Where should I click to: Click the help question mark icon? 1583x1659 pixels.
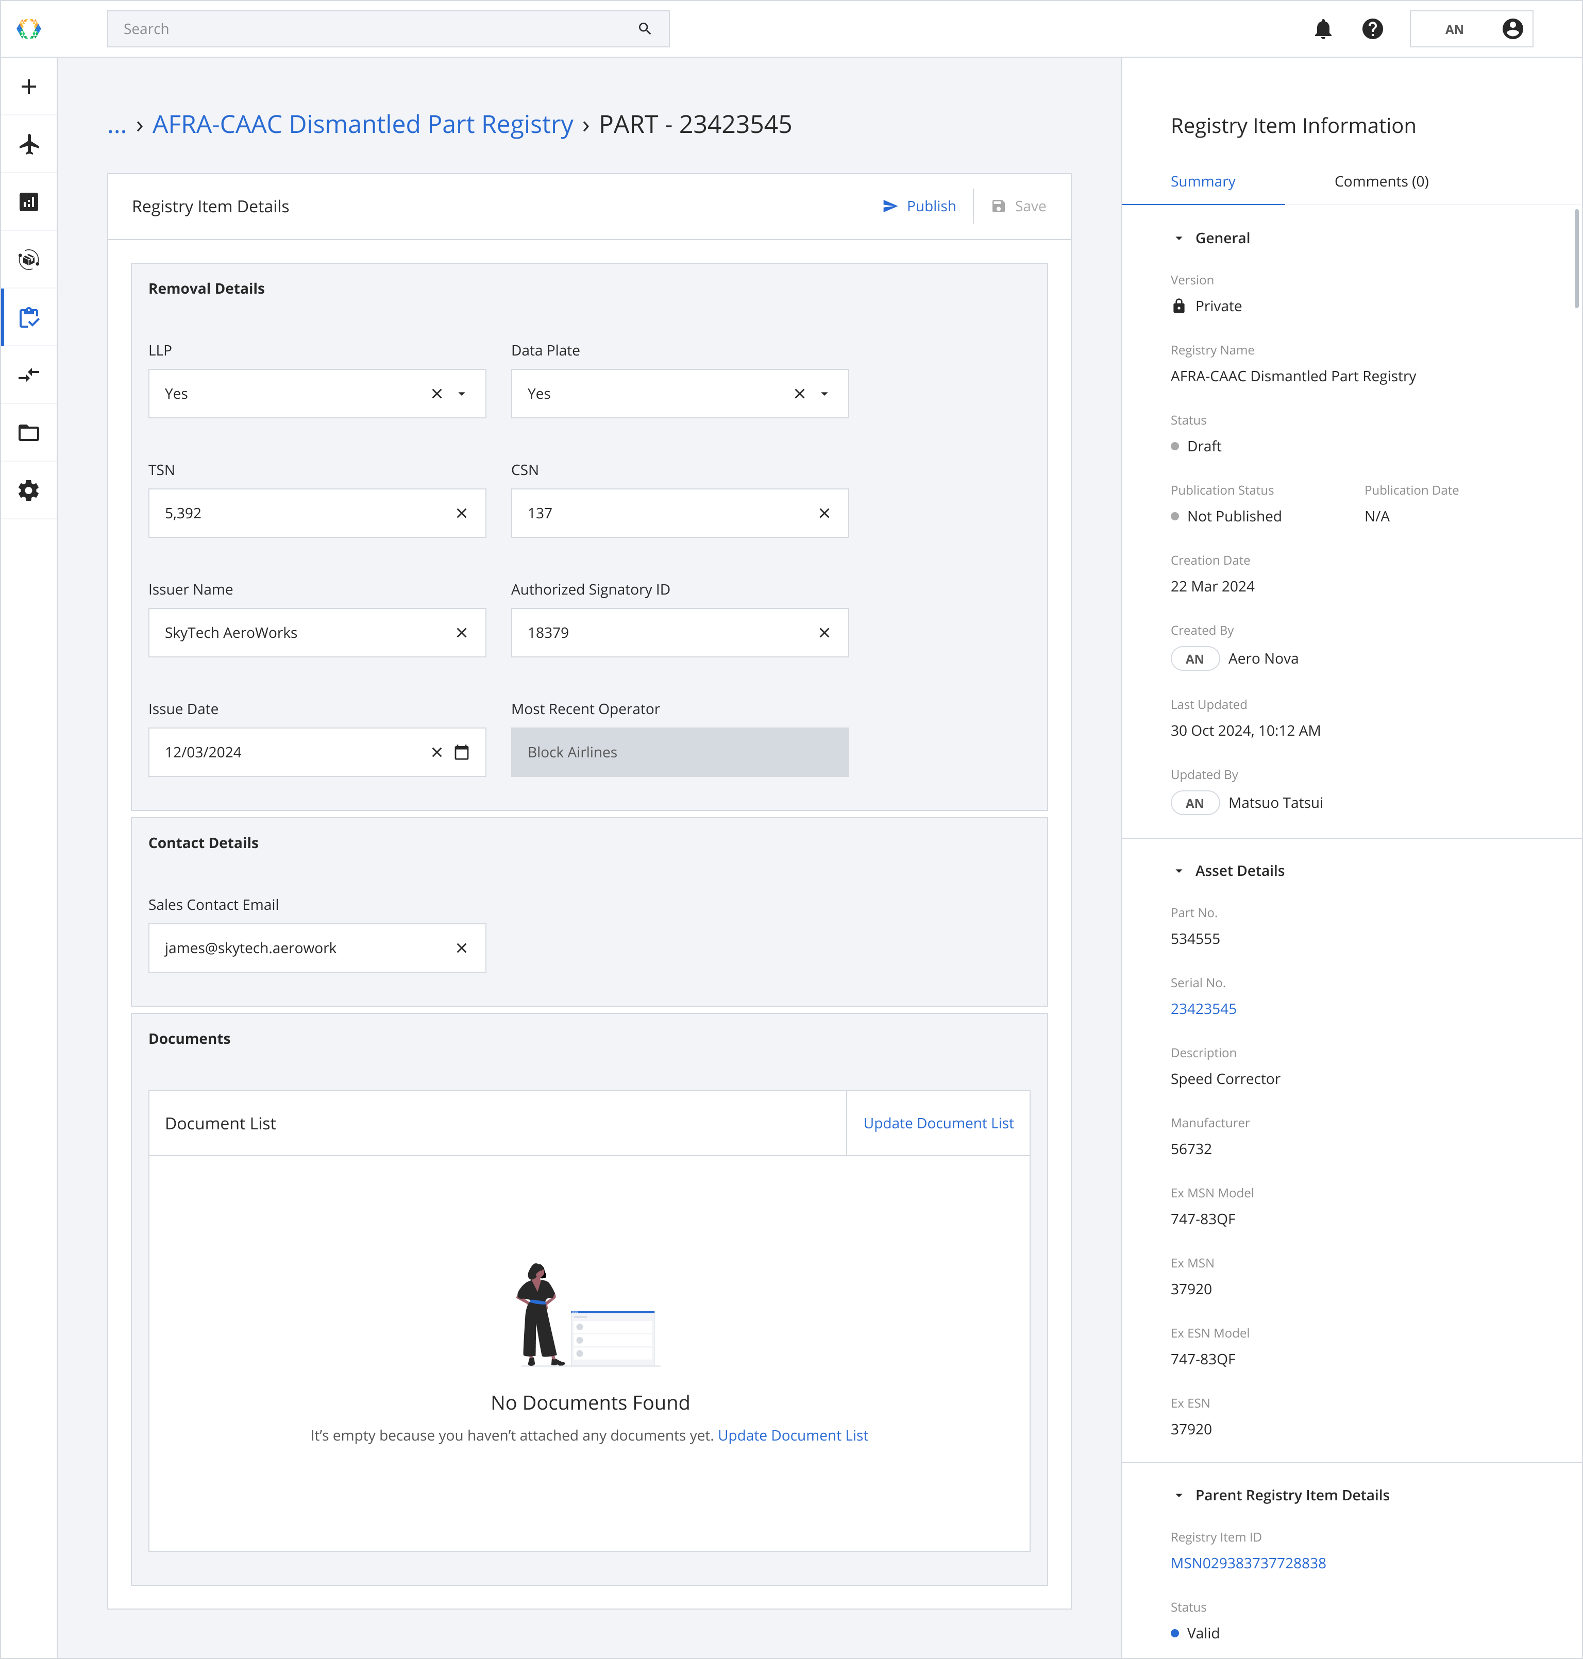click(1372, 29)
